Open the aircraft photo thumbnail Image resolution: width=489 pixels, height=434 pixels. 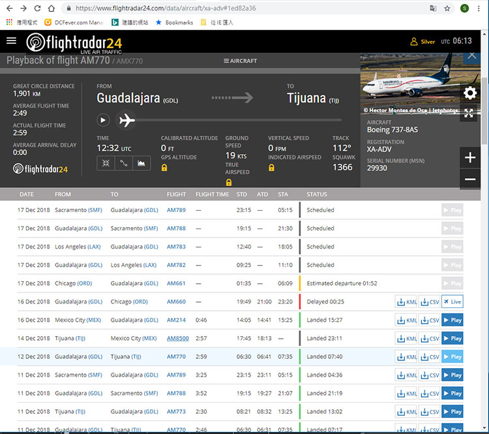click(x=410, y=84)
